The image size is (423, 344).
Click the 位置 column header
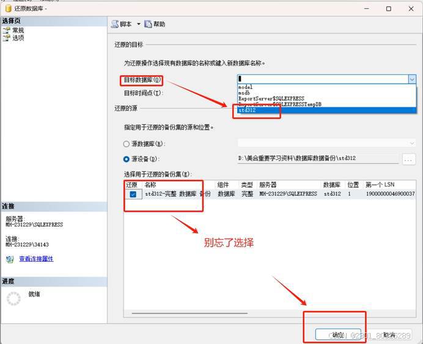(x=353, y=185)
